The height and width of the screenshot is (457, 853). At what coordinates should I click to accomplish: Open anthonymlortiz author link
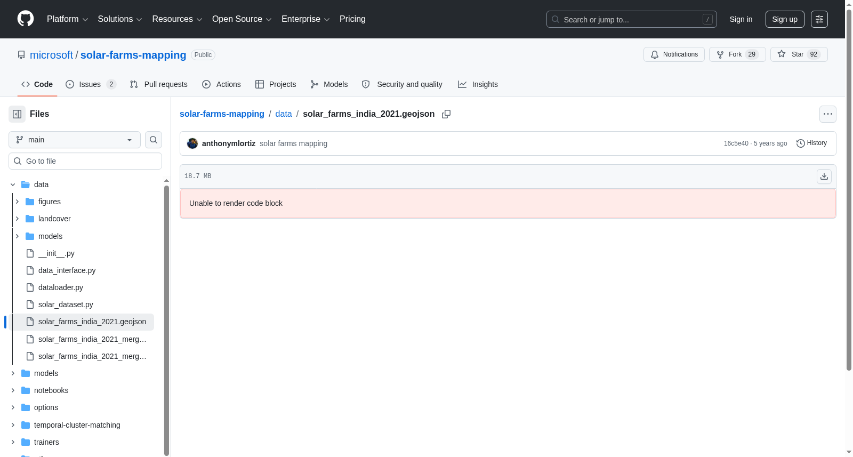click(229, 143)
